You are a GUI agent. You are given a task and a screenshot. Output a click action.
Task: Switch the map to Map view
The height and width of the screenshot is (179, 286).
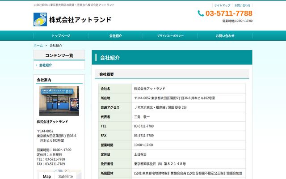[x=47, y=176]
